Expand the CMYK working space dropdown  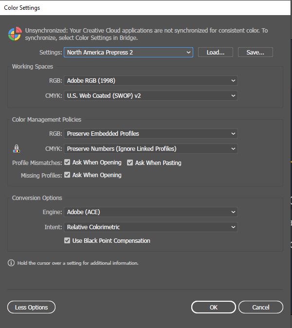150,95
